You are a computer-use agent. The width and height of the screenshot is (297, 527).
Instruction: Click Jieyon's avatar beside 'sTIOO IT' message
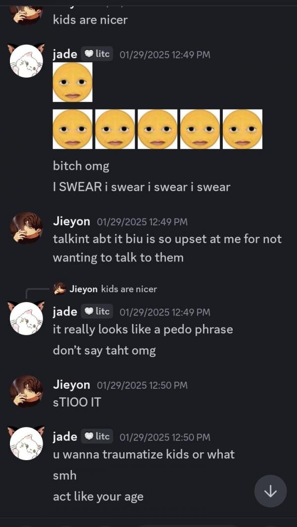click(x=26, y=391)
